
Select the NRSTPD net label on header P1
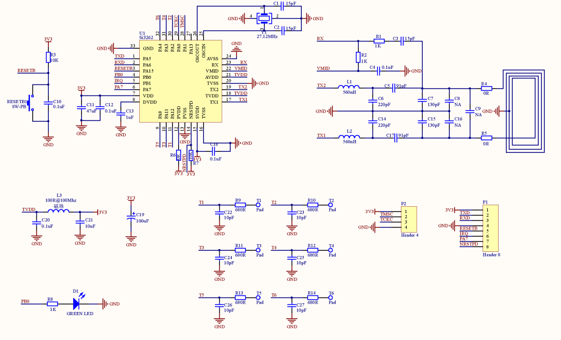click(x=469, y=244)
